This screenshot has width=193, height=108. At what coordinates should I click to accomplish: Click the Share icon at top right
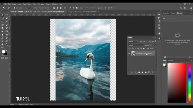pos(191,8)
